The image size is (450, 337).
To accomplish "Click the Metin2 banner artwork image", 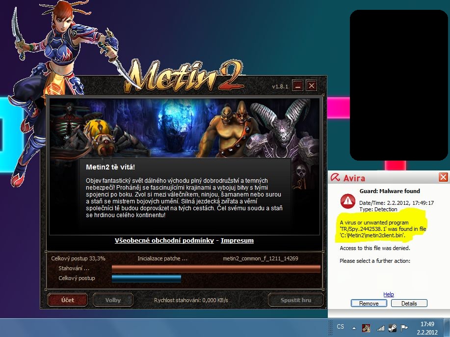I will (184, 128).
